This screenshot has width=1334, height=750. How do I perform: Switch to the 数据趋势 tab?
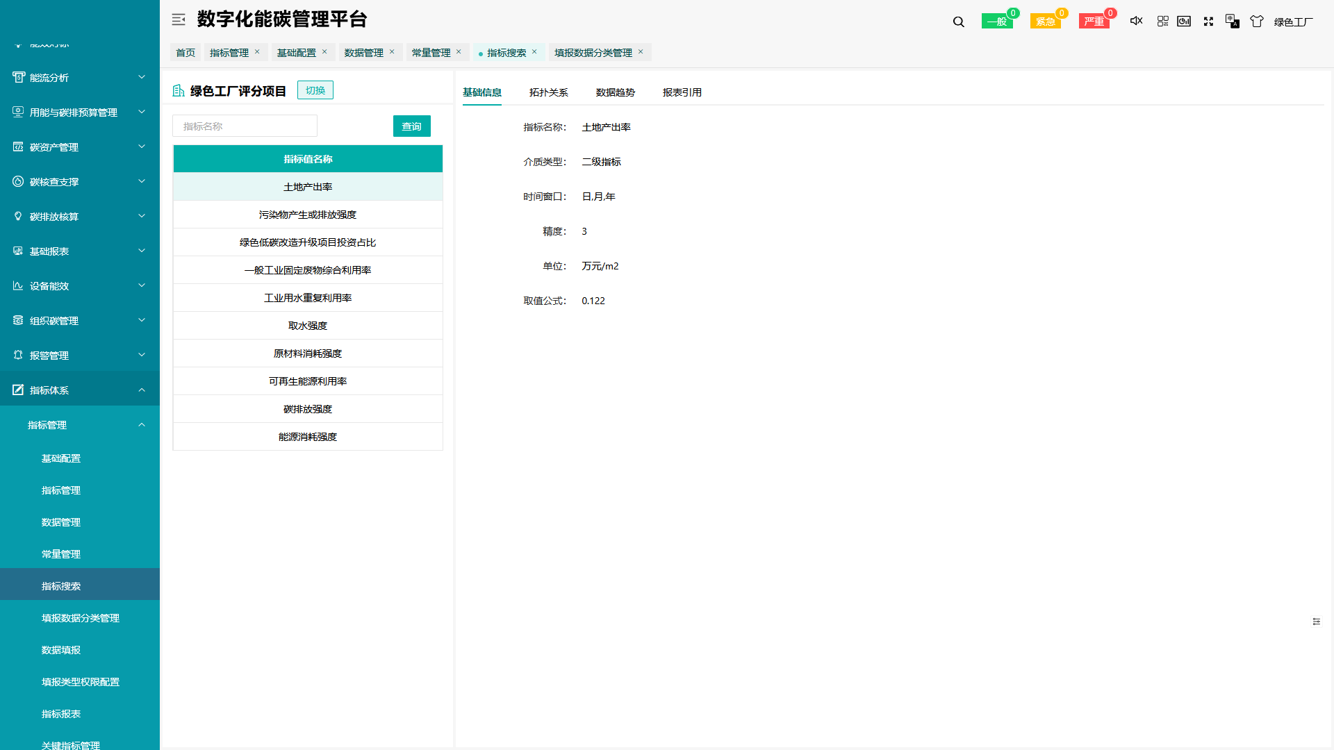(x=615, y=92)
